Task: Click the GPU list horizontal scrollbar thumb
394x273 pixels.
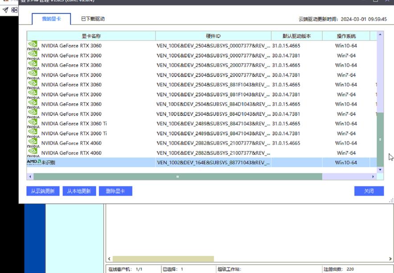Action: pyautogui.click(x=178, y=177)
